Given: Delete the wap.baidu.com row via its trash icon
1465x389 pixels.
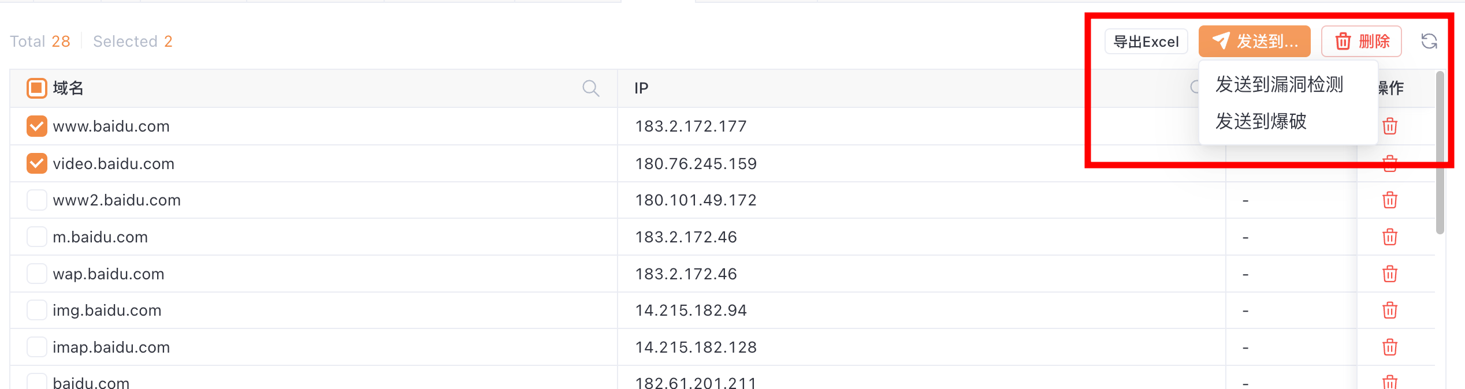Looking at the screenshot, I should pyautogui.click(x=1389, y=274).
